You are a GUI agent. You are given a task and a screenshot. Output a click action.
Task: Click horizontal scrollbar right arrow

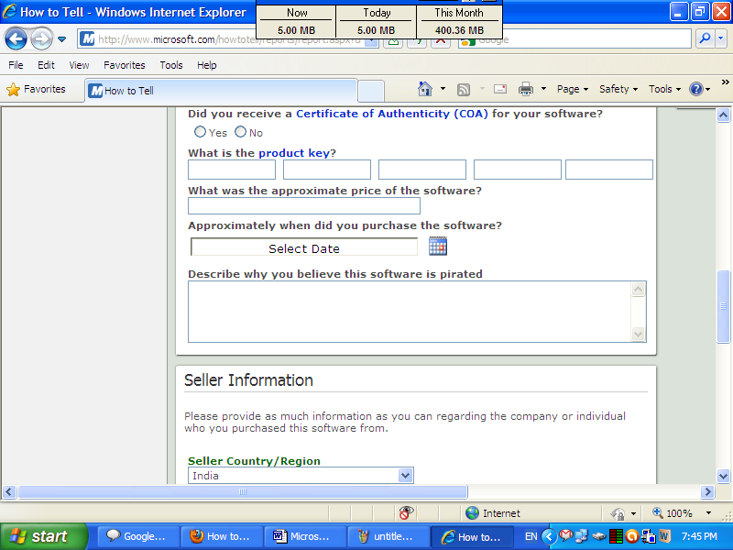(x=707, y=491)
